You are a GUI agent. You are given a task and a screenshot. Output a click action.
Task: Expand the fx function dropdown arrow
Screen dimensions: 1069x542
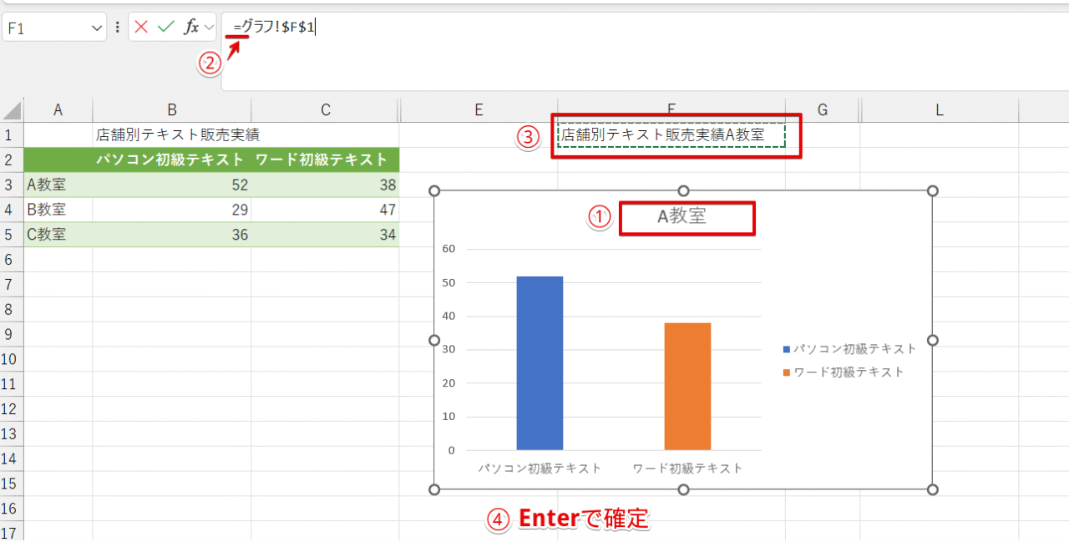tap(209, 28)
